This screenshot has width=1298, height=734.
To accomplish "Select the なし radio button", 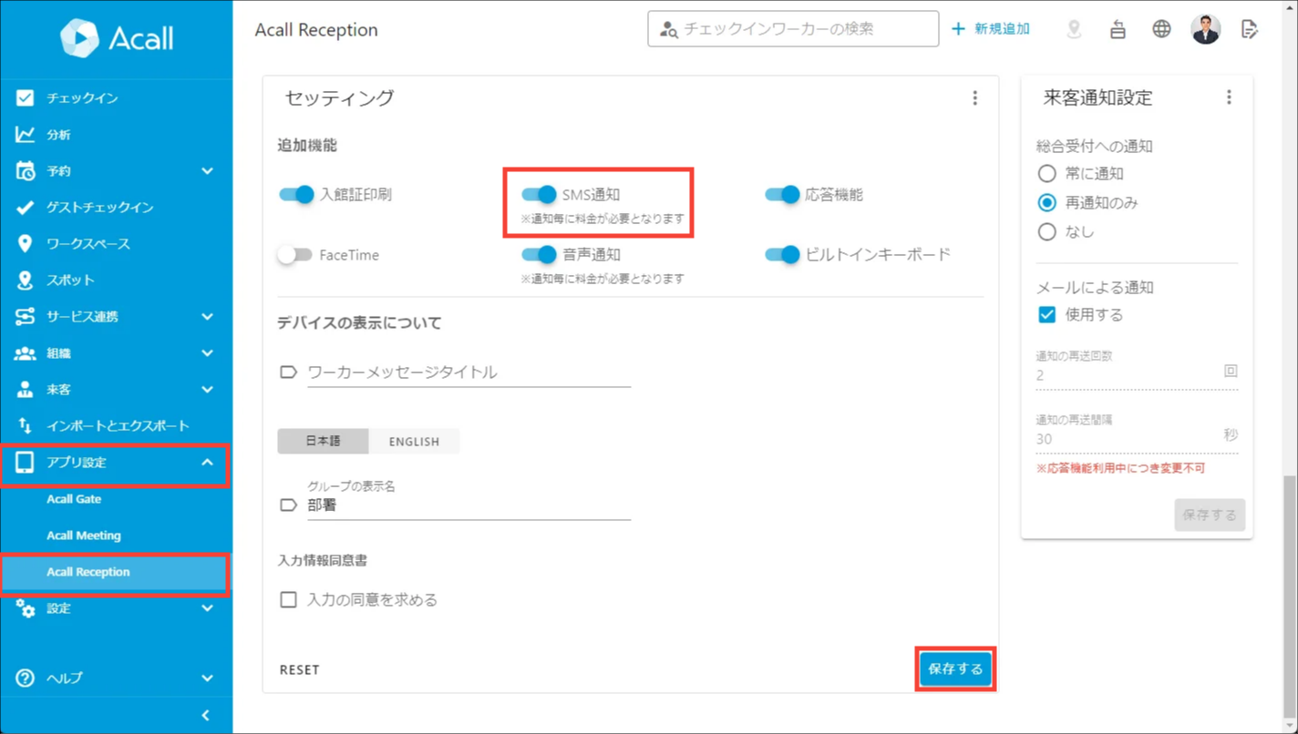I will (1047, 231).
